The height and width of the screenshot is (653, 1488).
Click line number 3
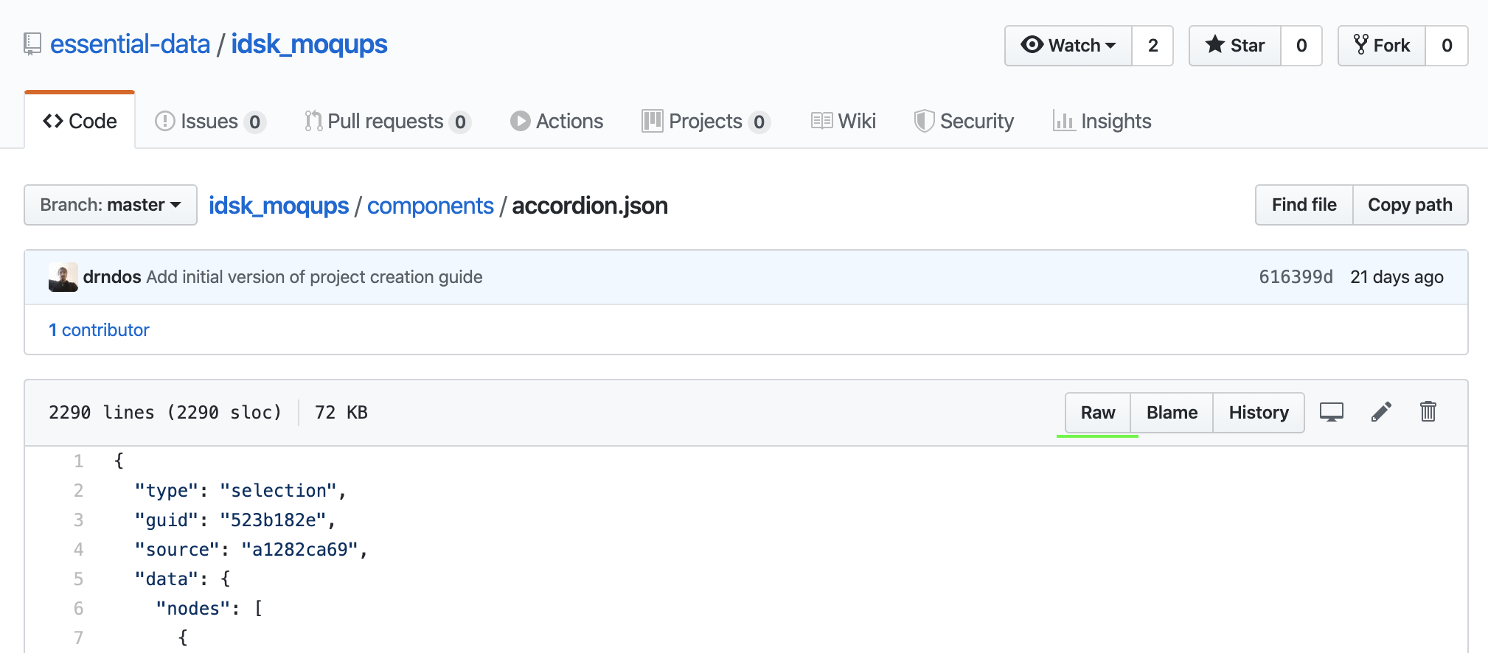(78, 520)
